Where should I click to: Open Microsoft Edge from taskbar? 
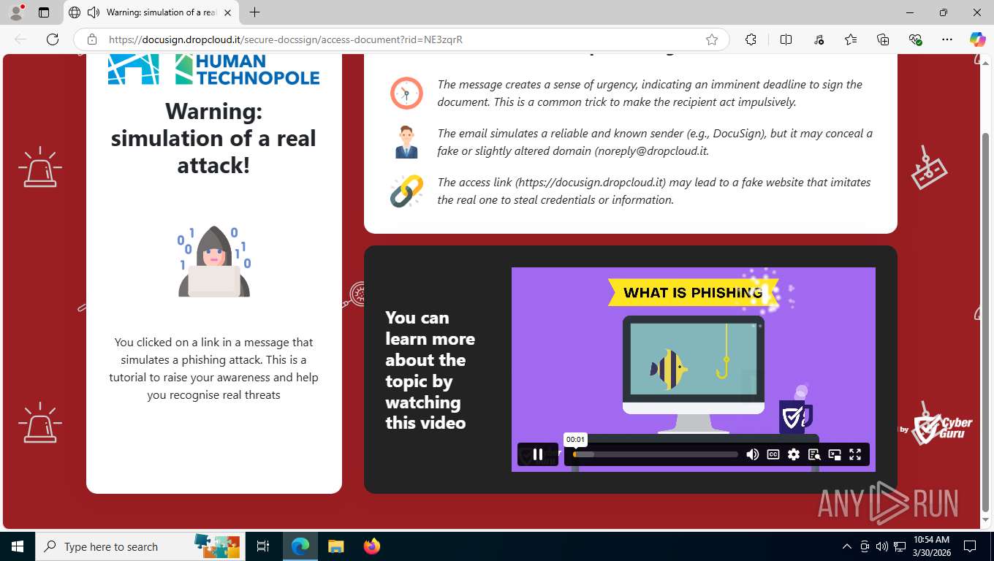click(x=300, y=546)
